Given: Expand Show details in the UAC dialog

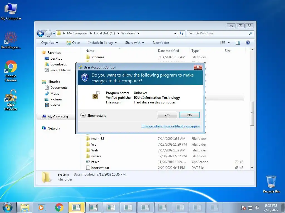Looking at the screenshot, I should (93, 115).
